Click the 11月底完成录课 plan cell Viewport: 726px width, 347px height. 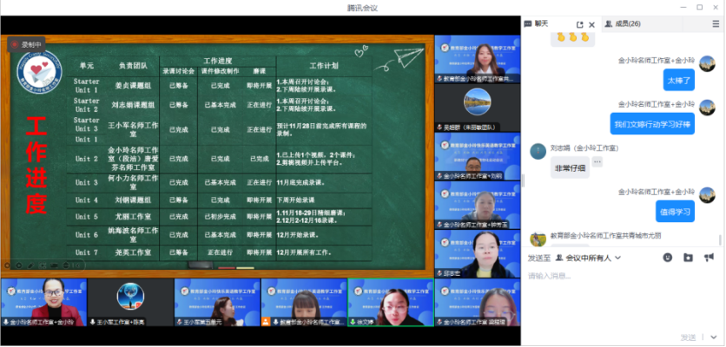click(301, 182)
